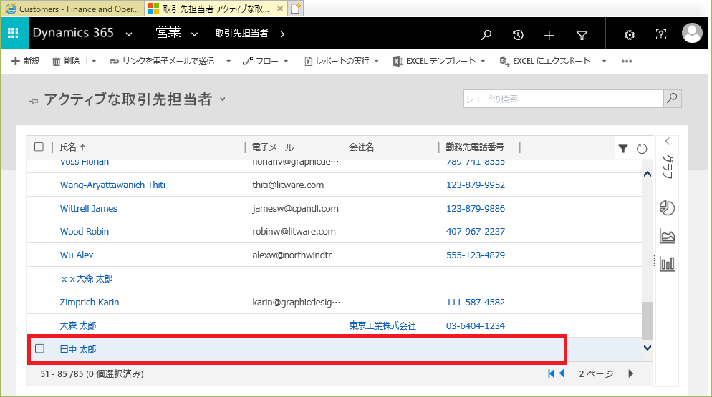712x397 pixels.
Task: Click the help question mark icon
Action: pos(660,34)
